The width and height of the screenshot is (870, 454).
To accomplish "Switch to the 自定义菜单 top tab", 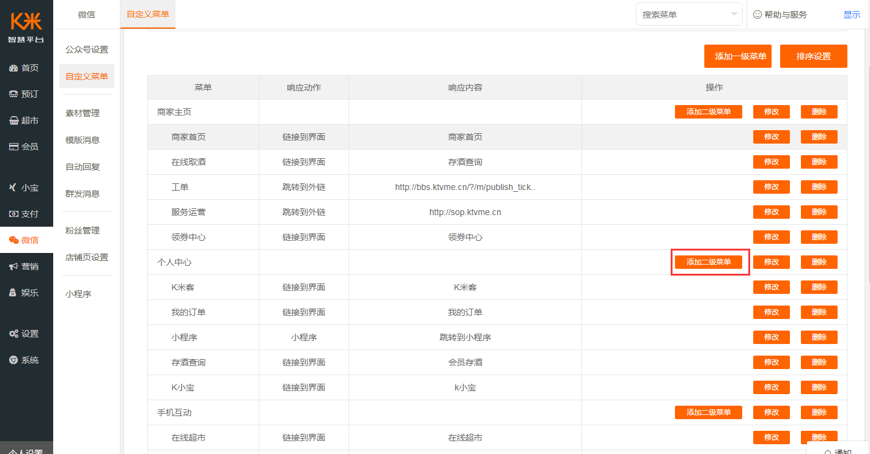I will (148, 14).
